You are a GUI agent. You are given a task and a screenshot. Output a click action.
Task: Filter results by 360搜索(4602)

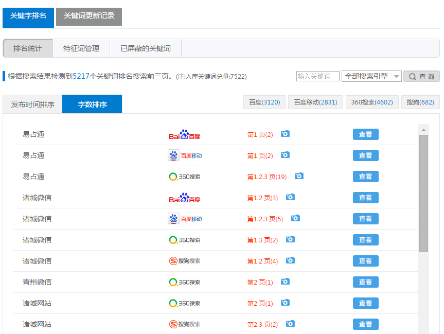pos(372,102)
